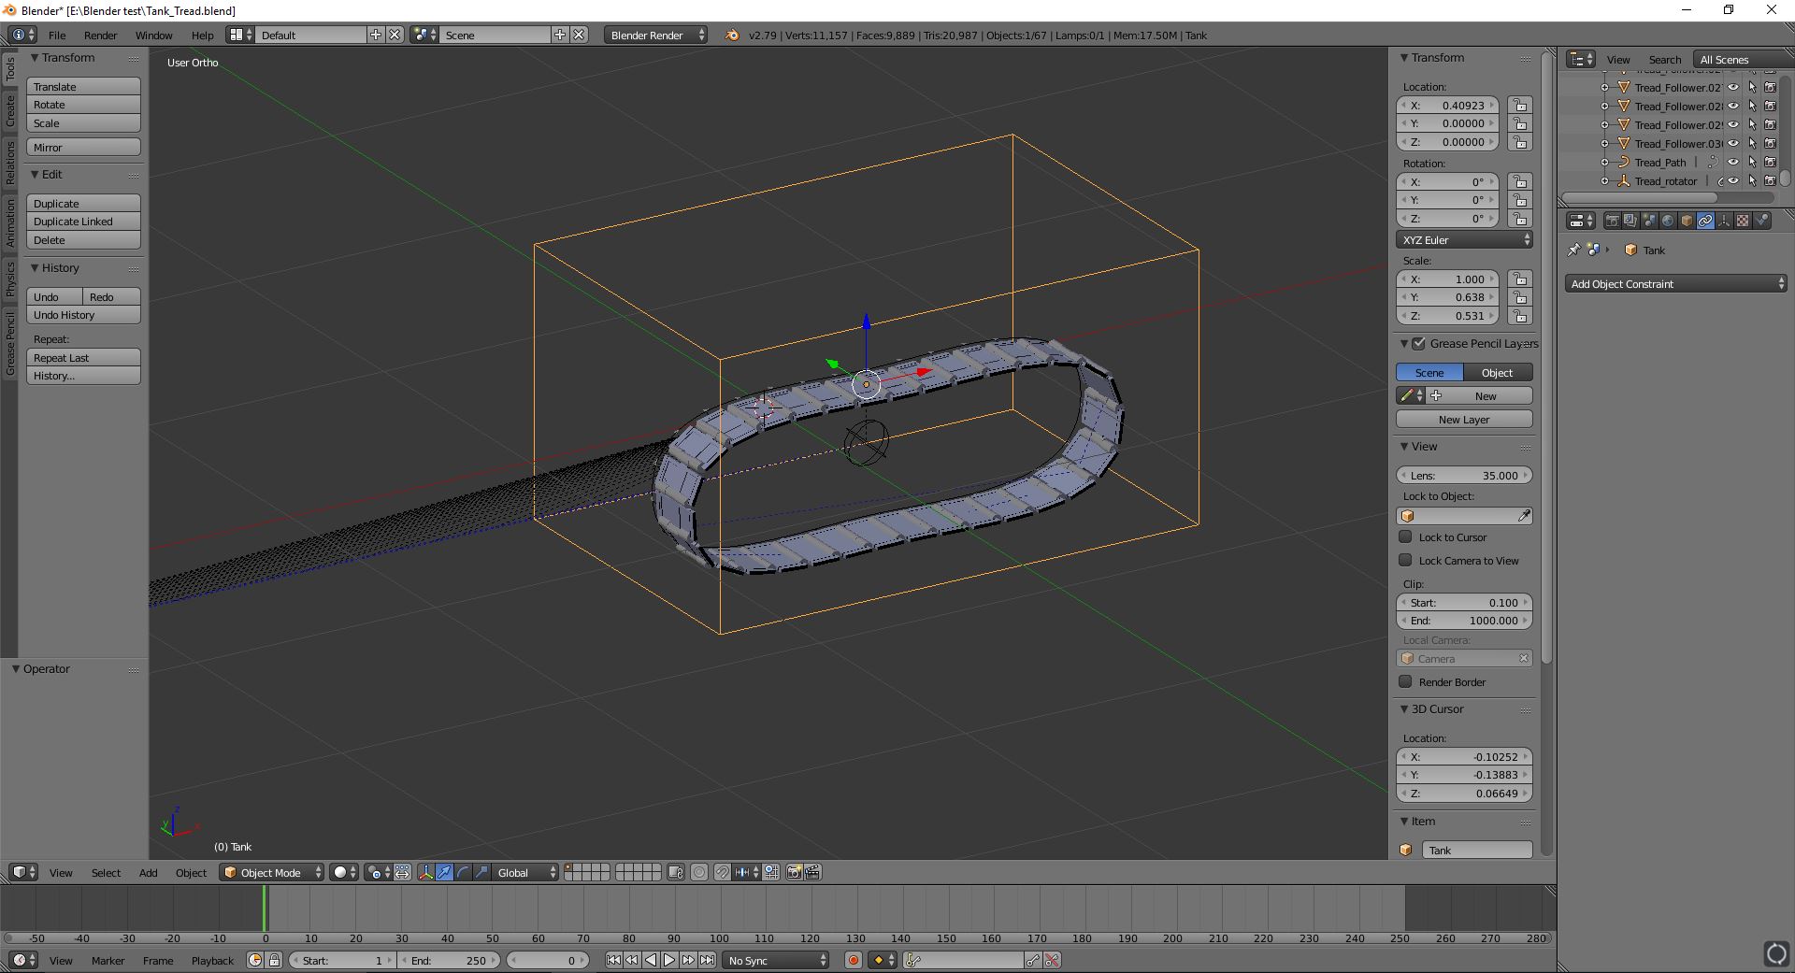Disable the Grease Pencil Layers checkbox
The width and height of the screenshot is (1795, 973).
coord(1418,343)
